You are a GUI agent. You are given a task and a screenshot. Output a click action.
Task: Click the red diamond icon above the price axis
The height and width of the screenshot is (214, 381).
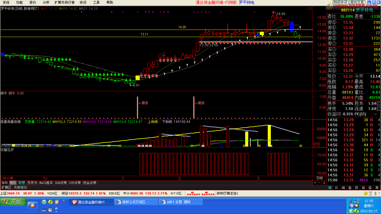click(x=307, y=9)
